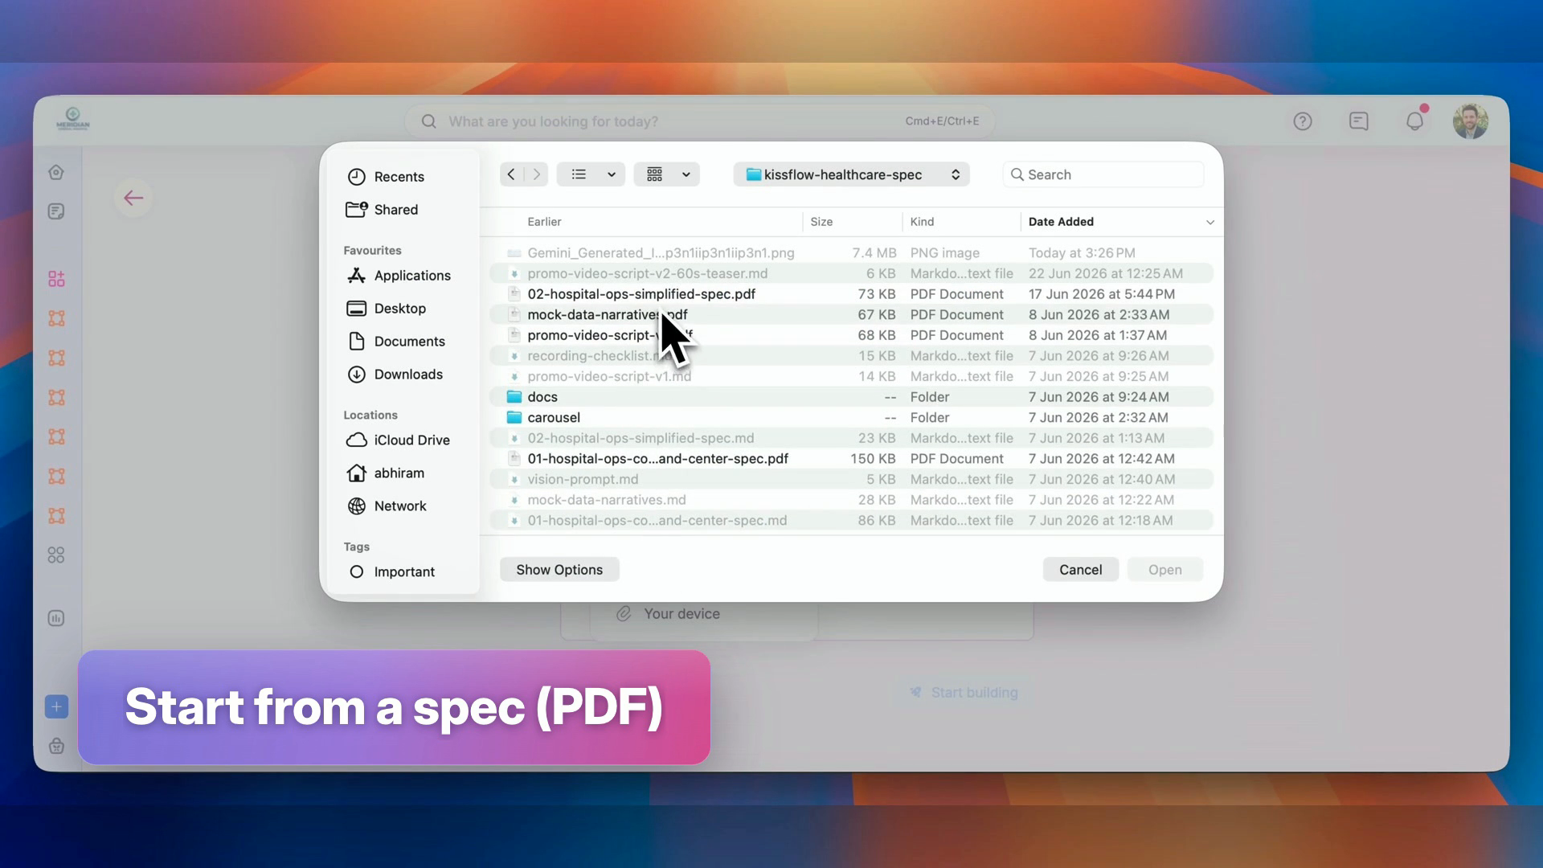Image resolution: width=1543 pixels, height=868 pixels.
Task: Open the chat messages icon in header
Action: pyautogui.click(x=1359, y=121)
